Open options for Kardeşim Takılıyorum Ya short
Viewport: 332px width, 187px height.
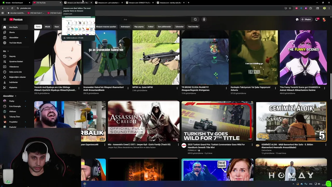275,88
